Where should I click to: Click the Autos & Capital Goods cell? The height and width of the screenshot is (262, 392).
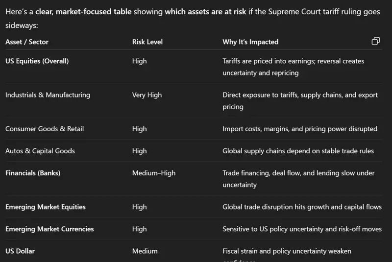[x=40, y=151]
